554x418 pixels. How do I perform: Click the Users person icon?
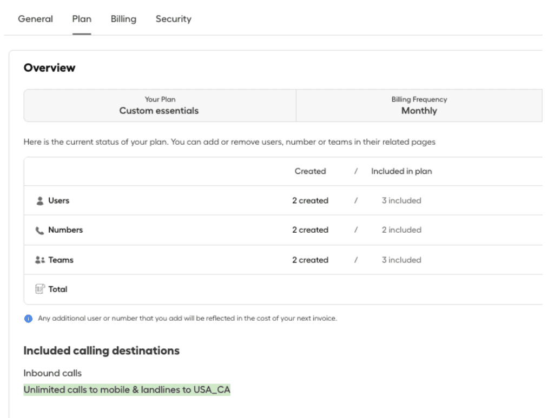coord(39,201)
